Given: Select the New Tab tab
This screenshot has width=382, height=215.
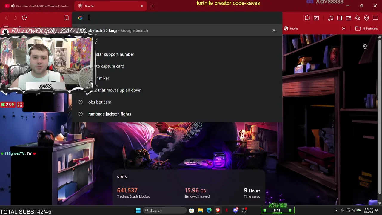Looking at the screenshot, I should pos(110,6).
